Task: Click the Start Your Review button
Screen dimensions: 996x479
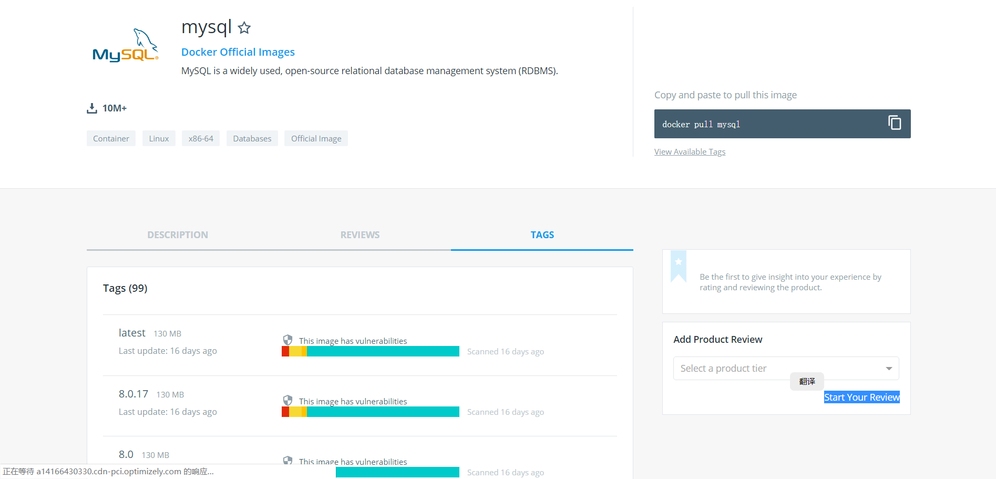Action: click(862, 398)
